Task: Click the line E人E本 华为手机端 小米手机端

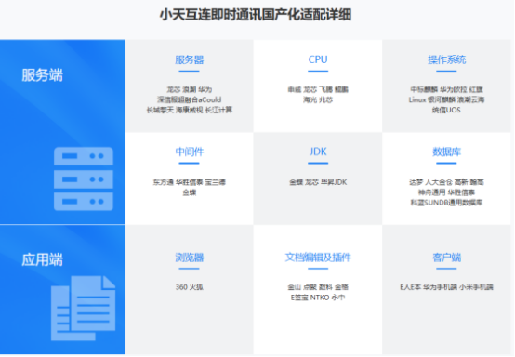Action: click(x=447, y=287)
